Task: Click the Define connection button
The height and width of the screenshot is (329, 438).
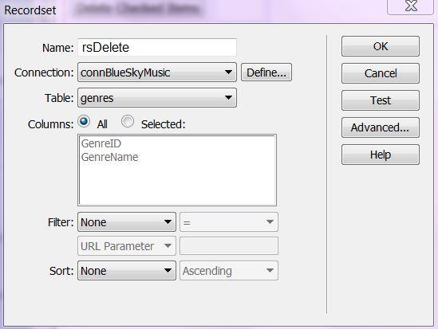Action: pos(266,72)
